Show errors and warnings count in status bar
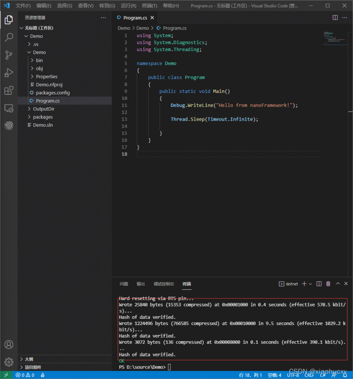Viewport: 353px width, 379px height. click(25, 375)
